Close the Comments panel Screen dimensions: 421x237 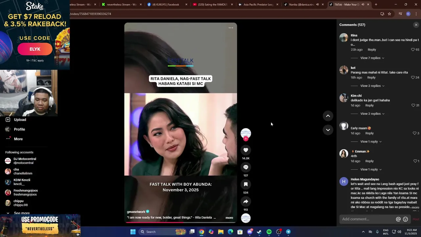click(x=416, y=25)
